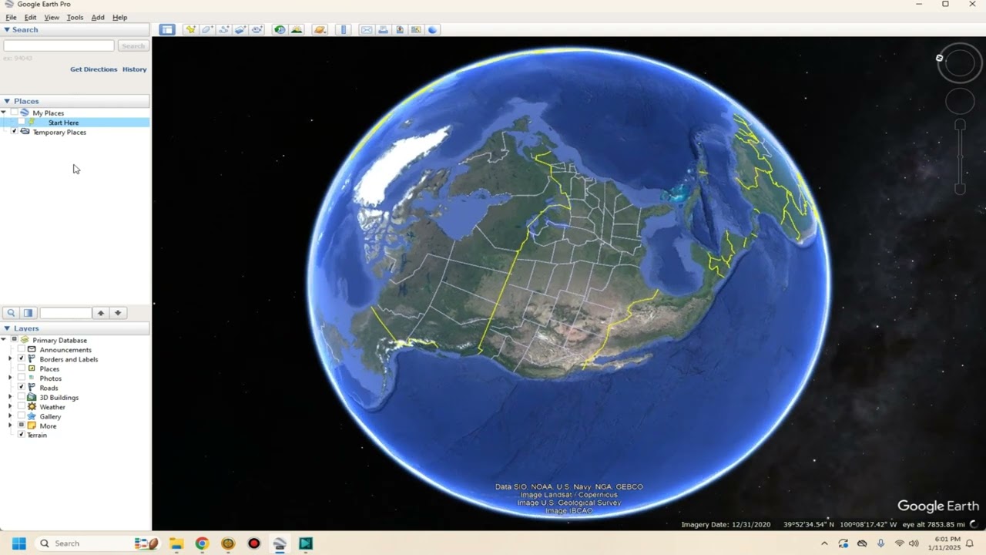Uncheck the Borders and Labels layer
The image size is (986, 555).
coord(22,359)
